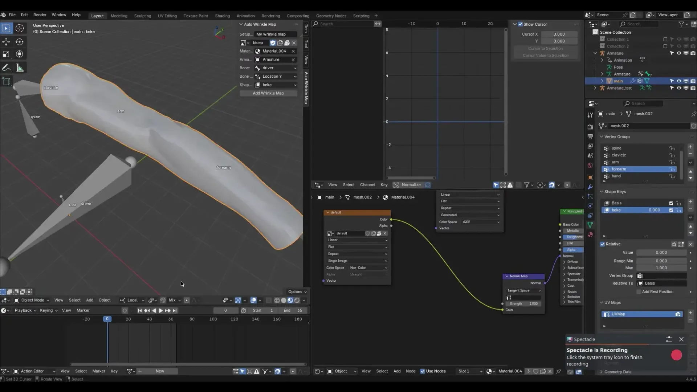
Task: Open the Slot 1 material slot dropdown
Action: (x=470, y=371)
